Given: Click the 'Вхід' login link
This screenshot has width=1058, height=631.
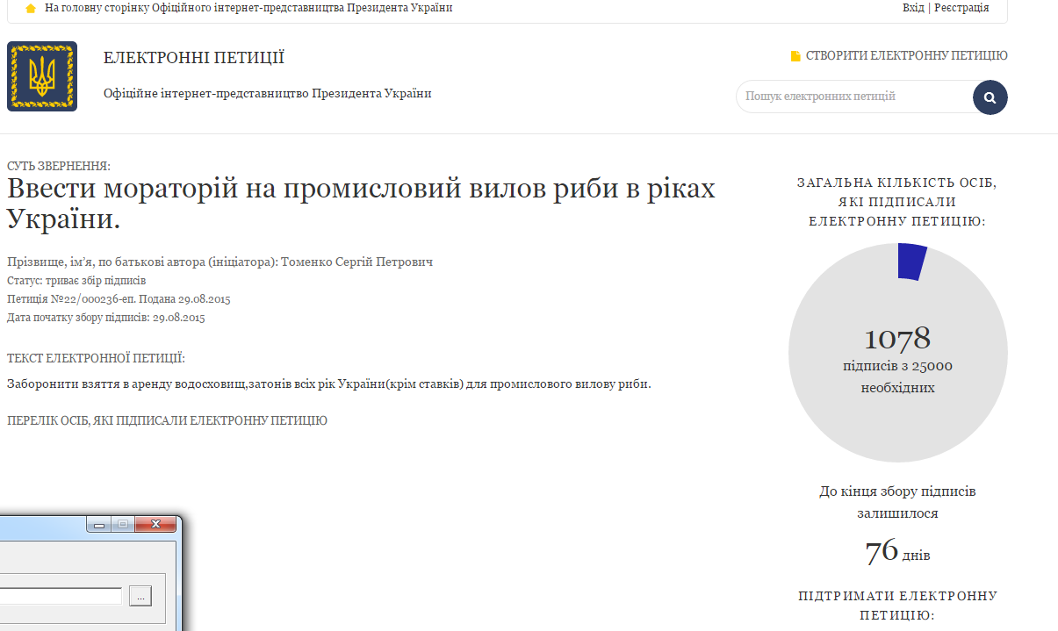Looking at the screenshot, I should (x=913, y=8).
